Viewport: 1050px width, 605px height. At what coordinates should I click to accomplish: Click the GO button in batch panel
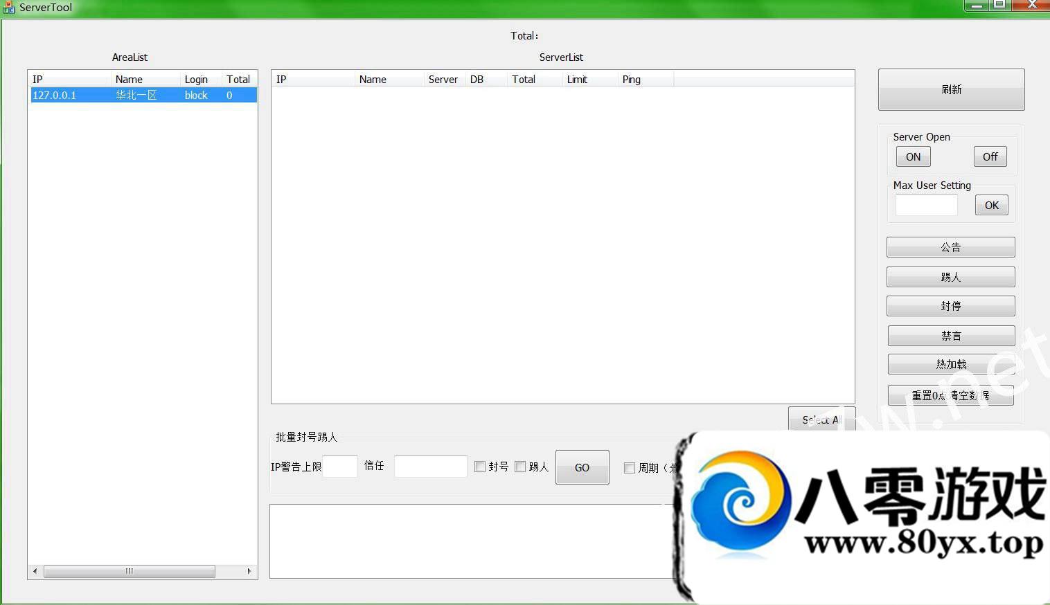[582, 467]
